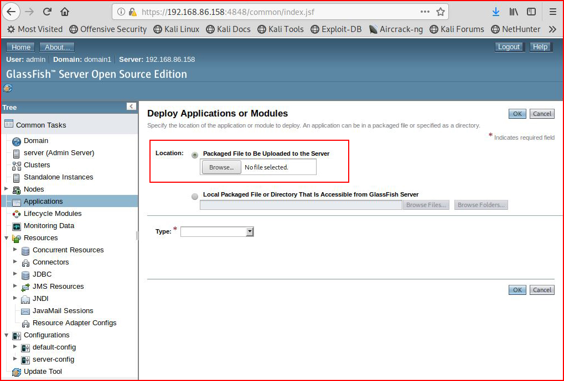Screen dimensions: 564x381
Task: Click the Lifecycle Modules icon
Action: (17, 214)
